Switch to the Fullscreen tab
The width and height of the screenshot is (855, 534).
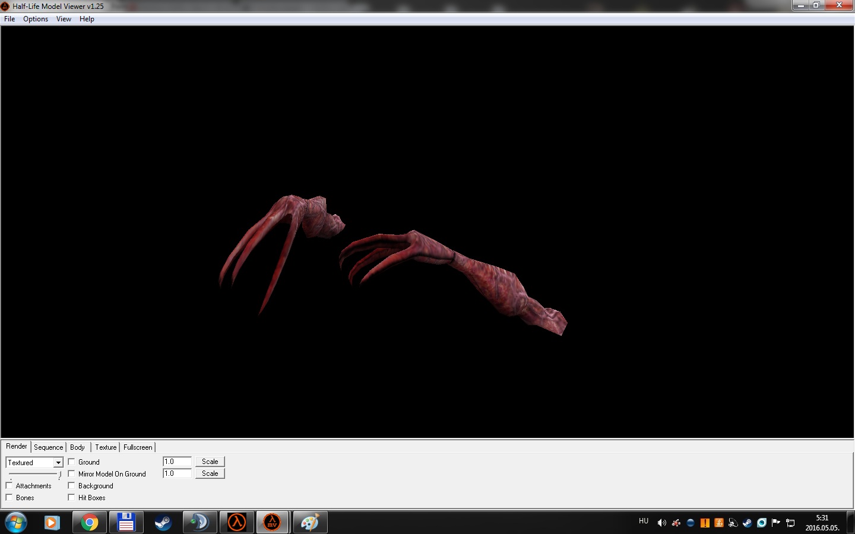tap(138, 447)
